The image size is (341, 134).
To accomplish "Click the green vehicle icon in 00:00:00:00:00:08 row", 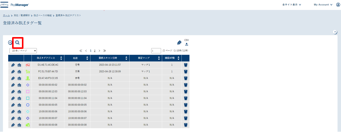I will (28, 125).
